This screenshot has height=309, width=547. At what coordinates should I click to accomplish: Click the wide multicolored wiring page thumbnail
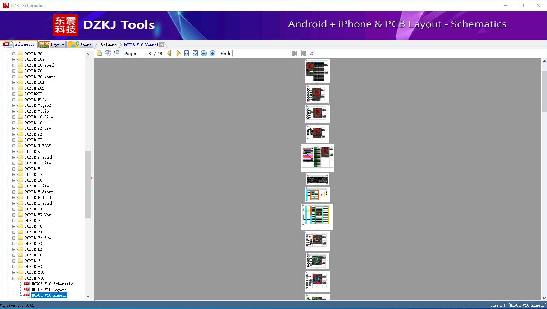[318, 158]
